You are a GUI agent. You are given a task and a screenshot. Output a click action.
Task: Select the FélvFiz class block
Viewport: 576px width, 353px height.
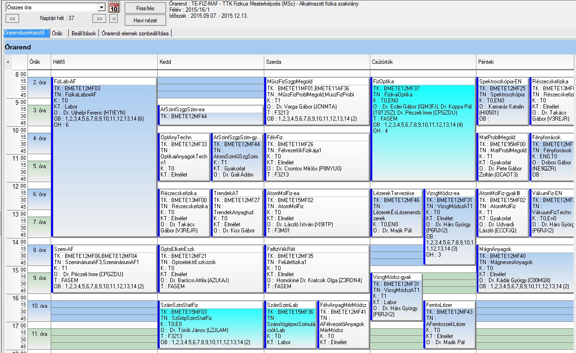(x=317, y=157)
